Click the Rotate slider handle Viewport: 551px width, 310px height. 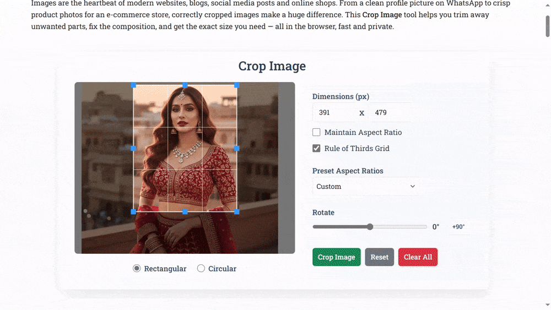370,227
